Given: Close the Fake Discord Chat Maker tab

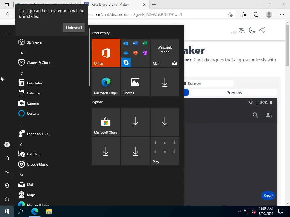Looking at the screenshot, I should coord(144,5).
